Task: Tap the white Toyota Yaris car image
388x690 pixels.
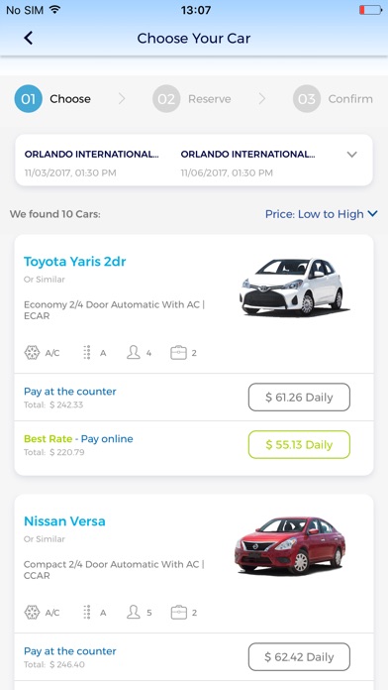Action: [x=292, y=287]
